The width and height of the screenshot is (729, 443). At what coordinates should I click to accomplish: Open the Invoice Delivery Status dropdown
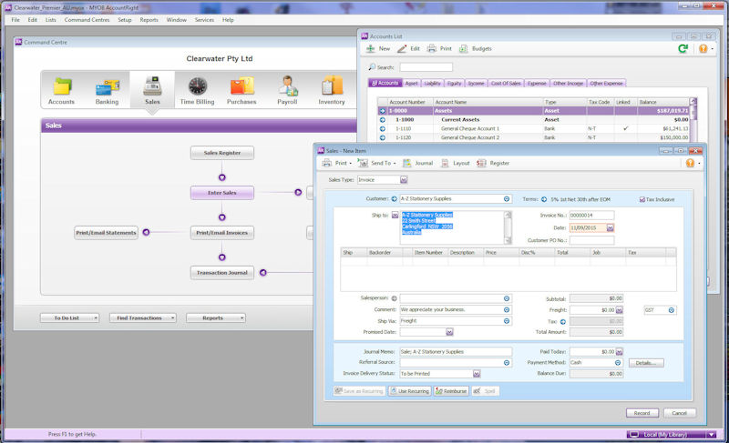point(476,373)
